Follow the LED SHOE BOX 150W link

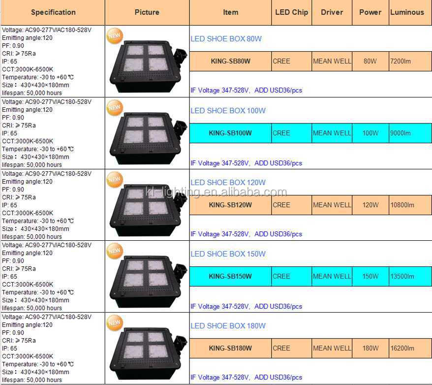228,254
